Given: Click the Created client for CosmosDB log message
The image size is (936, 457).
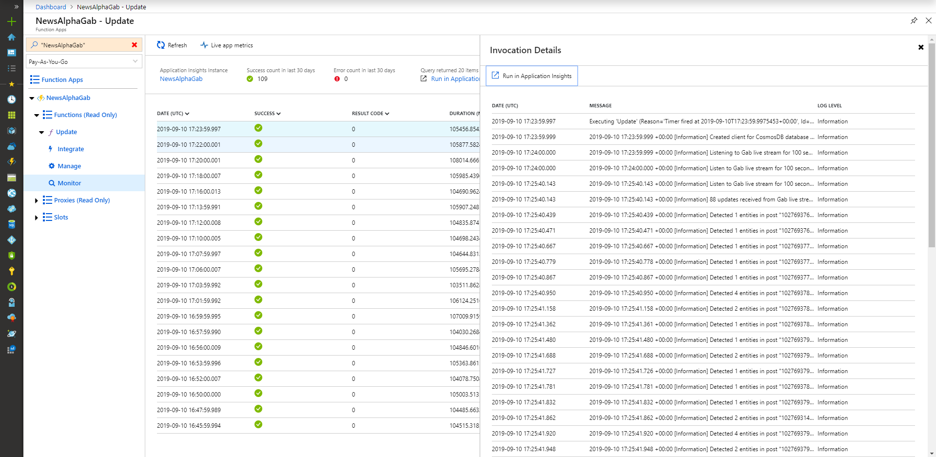Looking at the screenshot, I should (x=702, y=137).
